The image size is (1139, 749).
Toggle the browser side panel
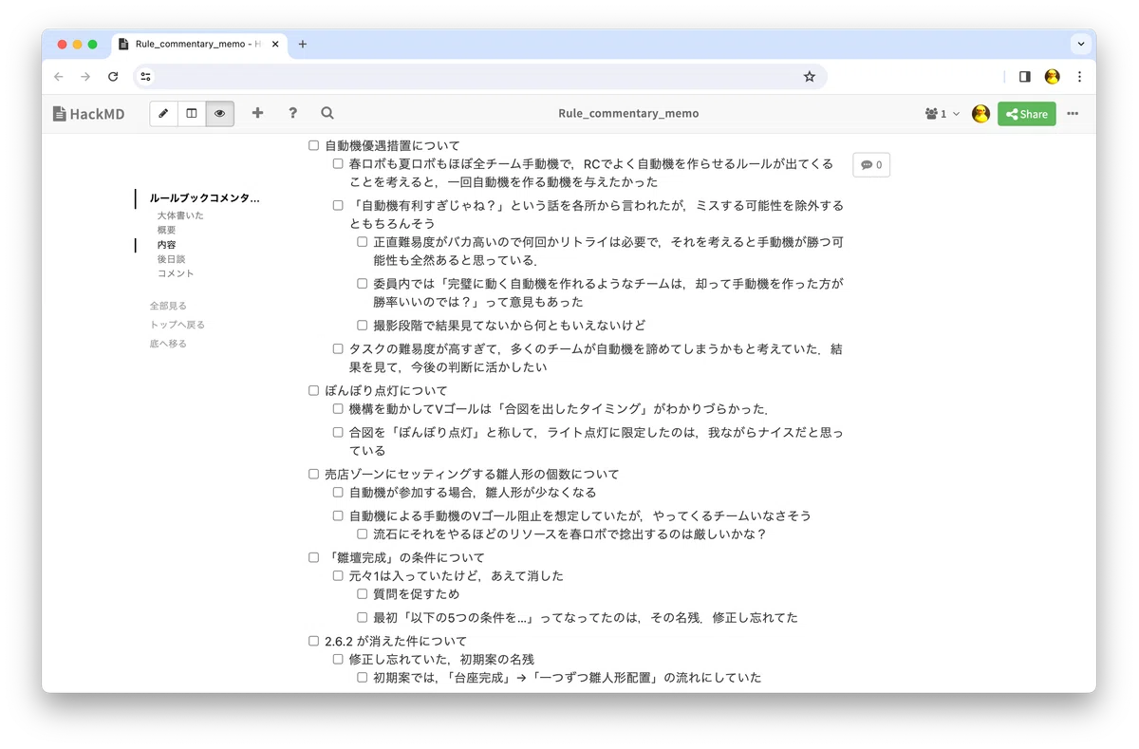[x=1024, y=77]
